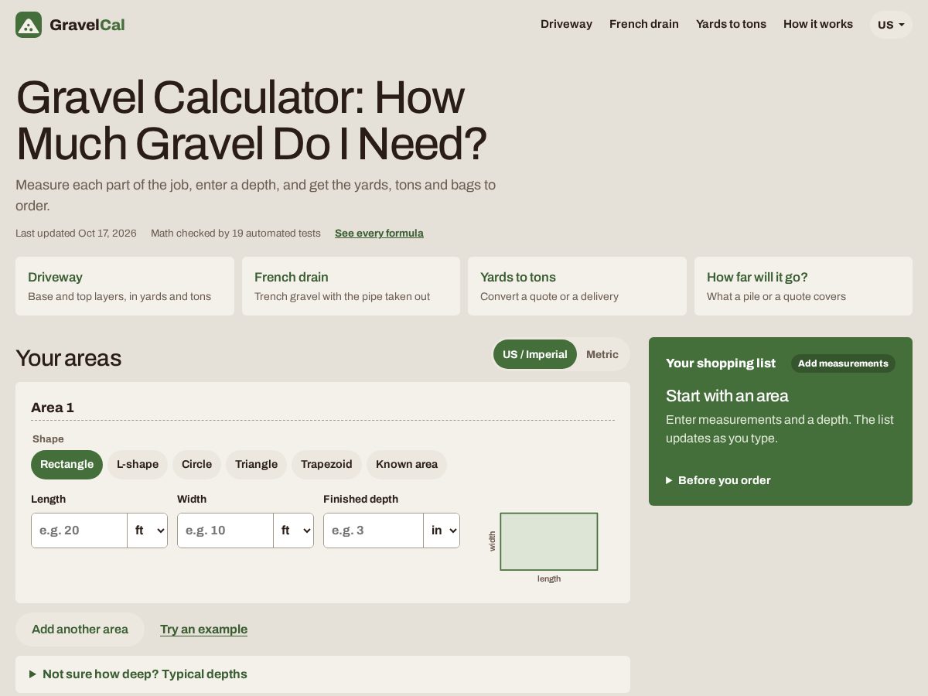928x696 pixels.
Task: Open the French drain calculator card
Action: coord(351,286)
